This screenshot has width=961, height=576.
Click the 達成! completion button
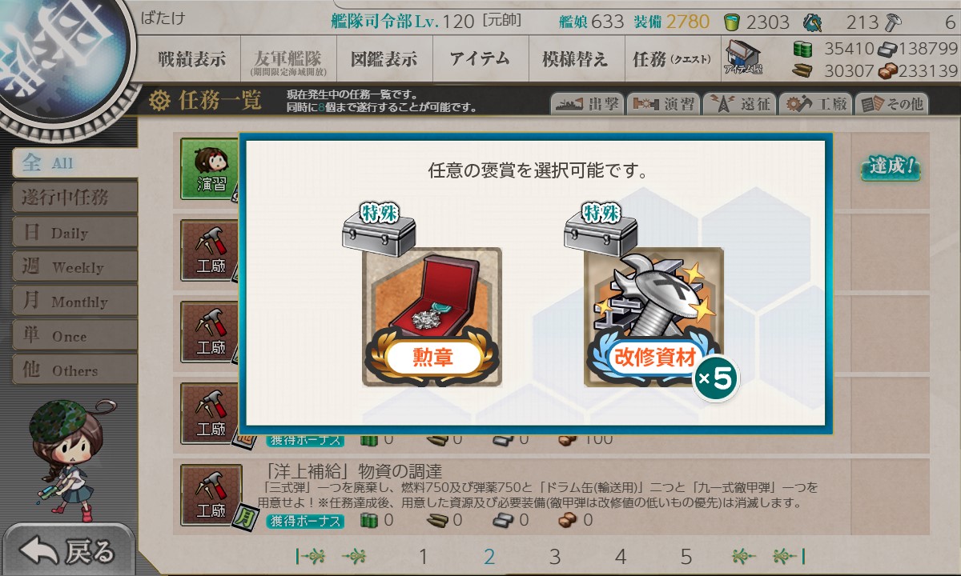click(x=891, y=169)
